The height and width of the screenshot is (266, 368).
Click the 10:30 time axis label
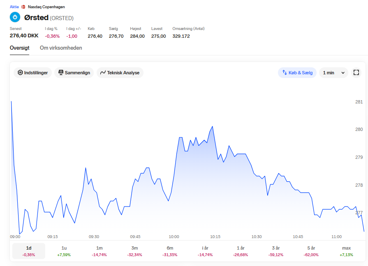(257, 237)
